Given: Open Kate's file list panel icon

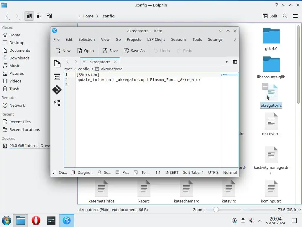Looking at the screenshot, I should (57, 77).
